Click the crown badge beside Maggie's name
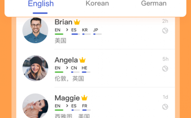 tap(84, 98)
